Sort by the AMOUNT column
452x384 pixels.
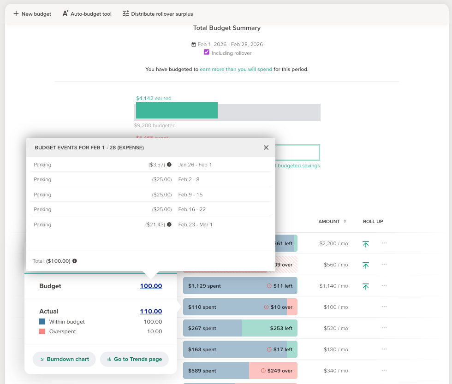point(332,221)
